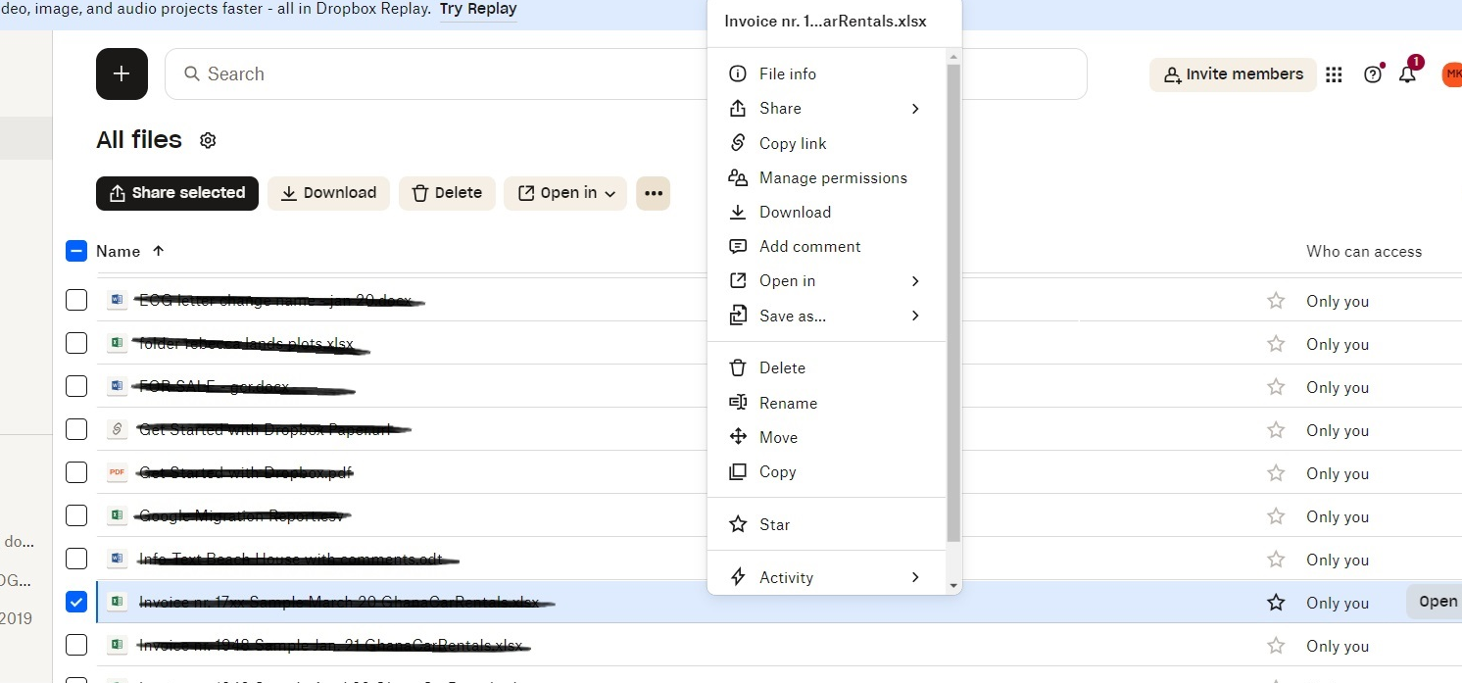
Task: Open the apps grid icon
Action: (x=1334, y=74)
